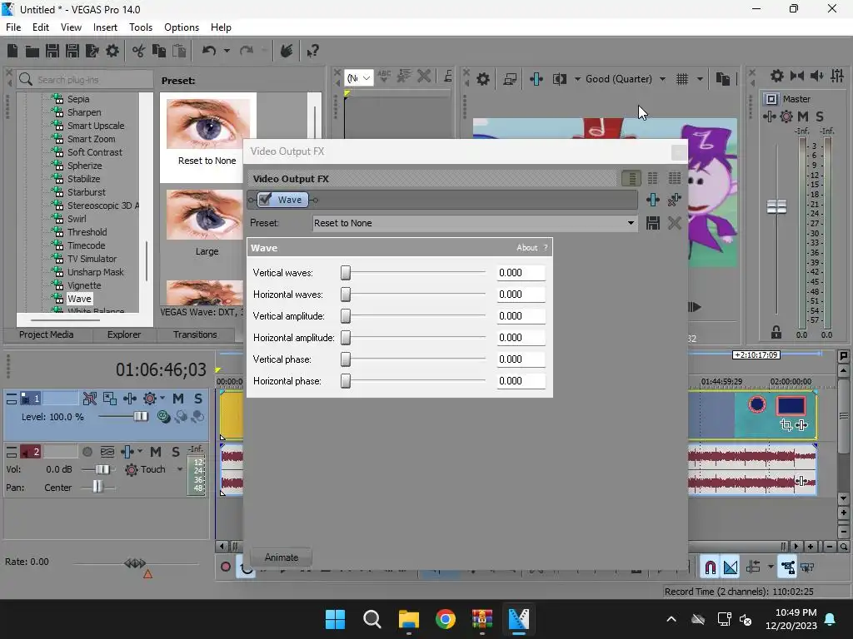
Task: Mute the Master bus
Action: pyautogui.click(x=802, y=116)
